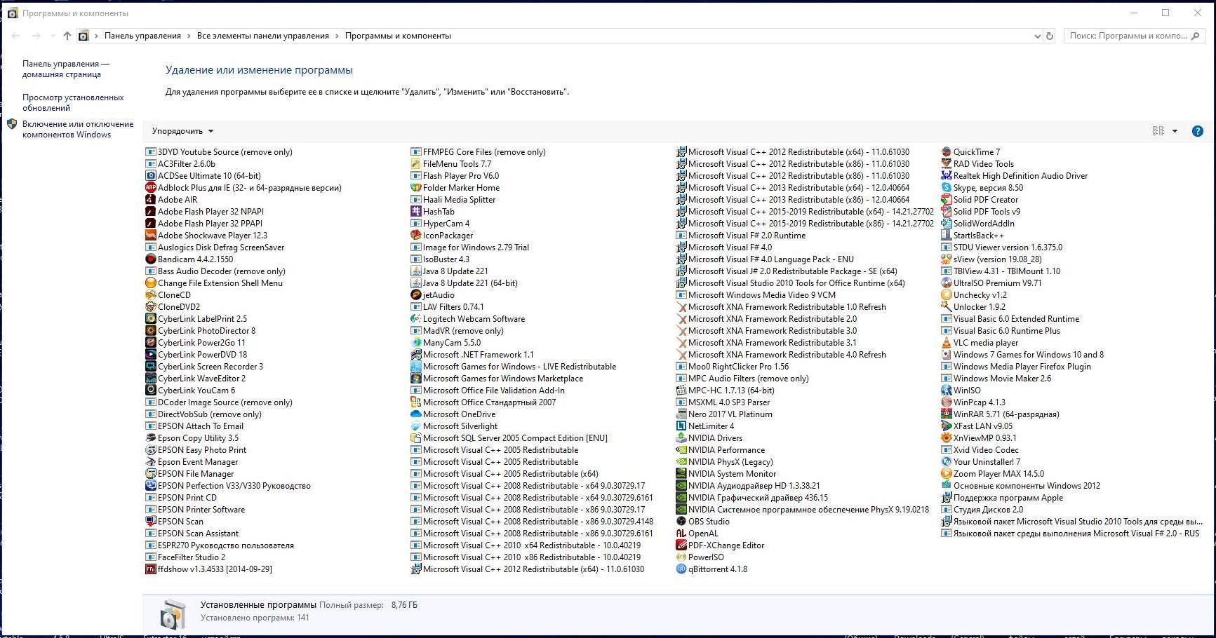Select Your Uninstaller! 7 entry
The height and width of the screenshot is (638, 1216).
click(x=980, y=462)
